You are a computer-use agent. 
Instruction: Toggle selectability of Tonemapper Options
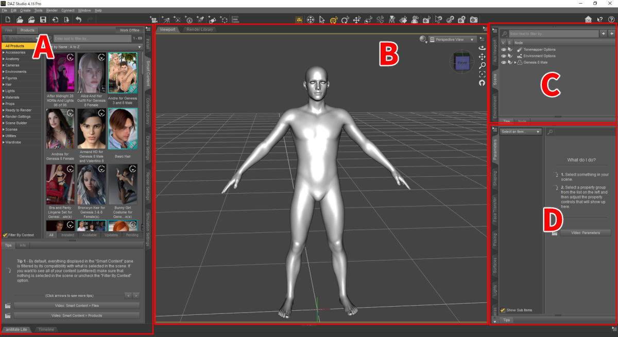click(x=510, y=49)
